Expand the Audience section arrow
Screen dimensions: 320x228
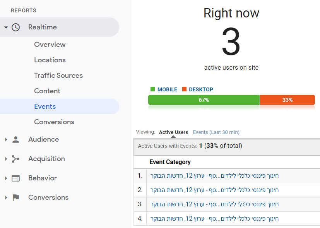(6, 139)
